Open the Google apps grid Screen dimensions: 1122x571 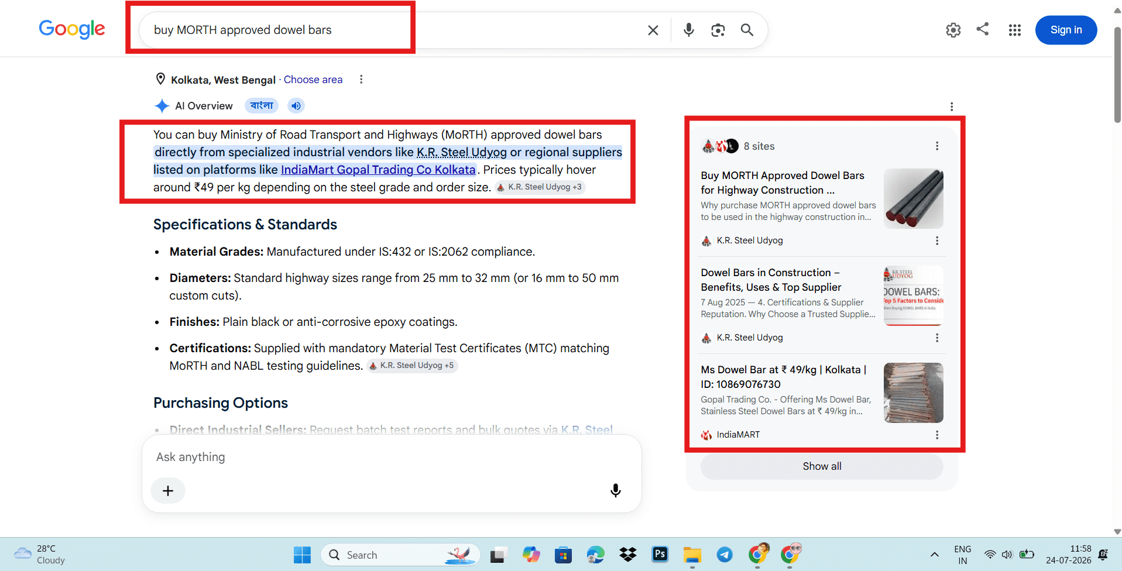(1015, 30)
